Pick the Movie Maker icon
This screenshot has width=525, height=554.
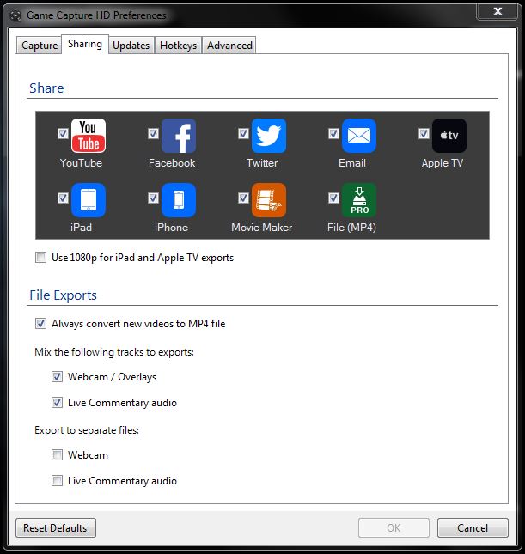pos(268,200)
